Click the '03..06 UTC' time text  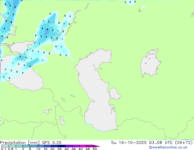tap(160, 143)
